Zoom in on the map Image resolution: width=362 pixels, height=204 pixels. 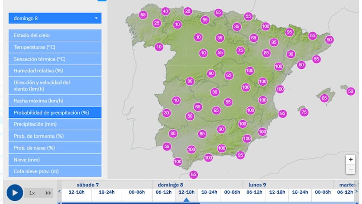click(x=350, y=160)
